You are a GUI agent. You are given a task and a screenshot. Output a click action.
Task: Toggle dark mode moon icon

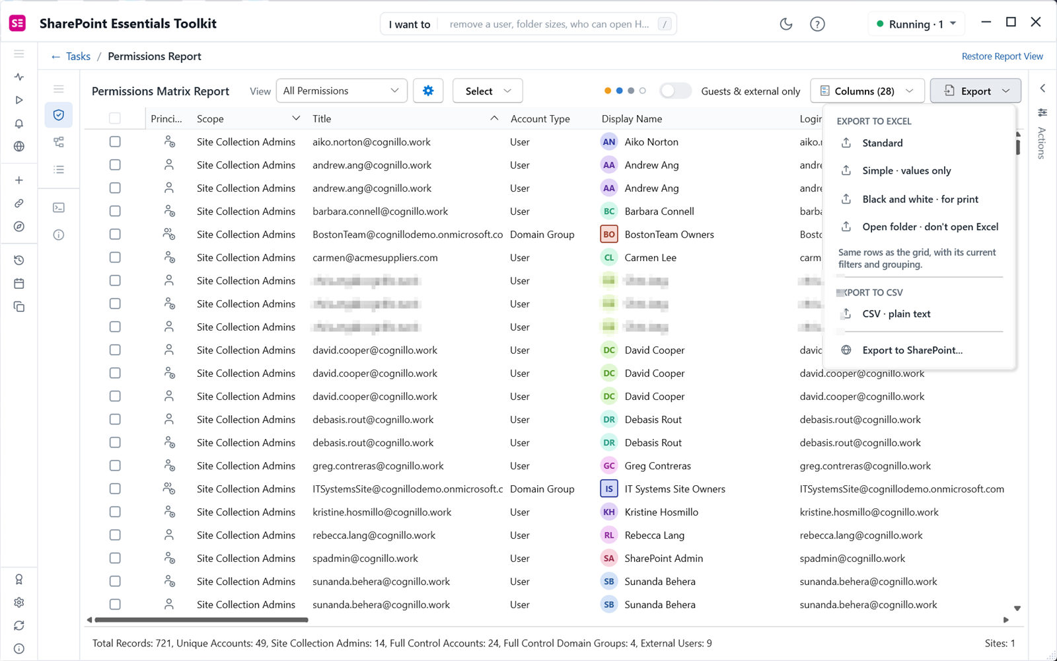click(786, 24)
